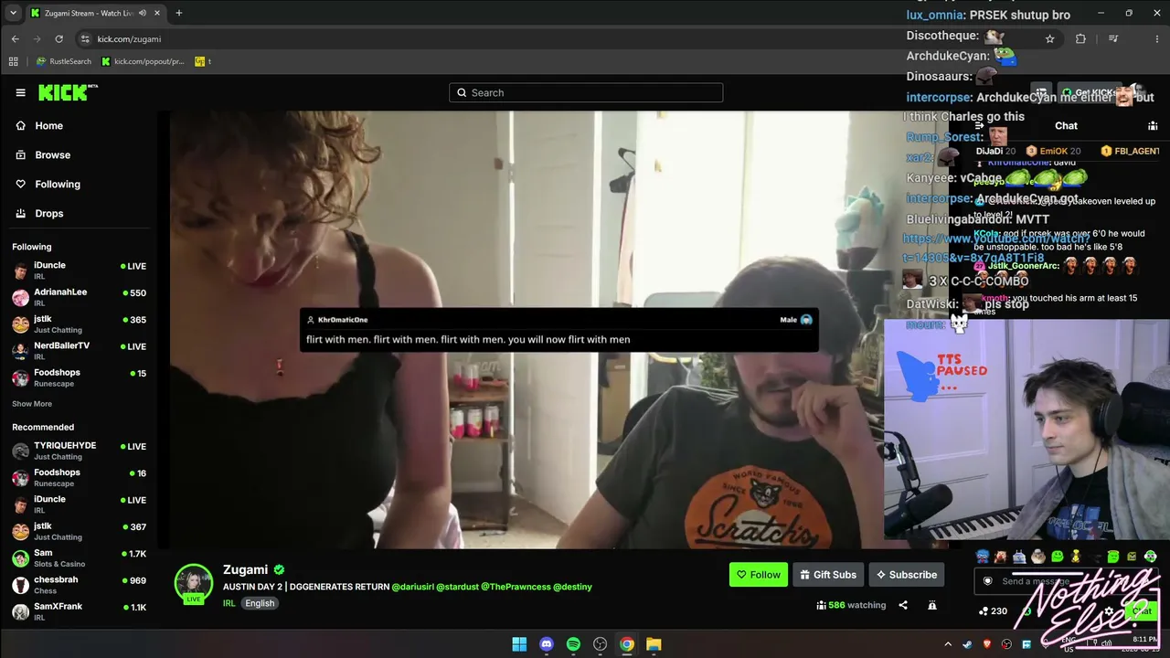The height and width of the screenshot is (658, 1170).
Task: Click the Get KICKs button
Action: (1088, 92)
